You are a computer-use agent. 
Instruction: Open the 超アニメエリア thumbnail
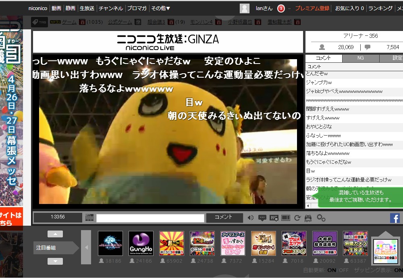(294, 243)
